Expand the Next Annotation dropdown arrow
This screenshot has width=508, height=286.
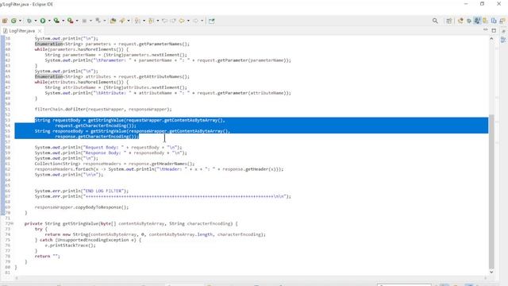144,21
